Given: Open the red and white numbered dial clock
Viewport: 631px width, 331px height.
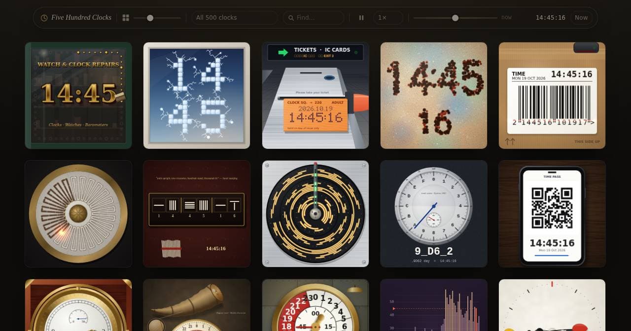Looking at the screenshot, I should coord(315,305).
